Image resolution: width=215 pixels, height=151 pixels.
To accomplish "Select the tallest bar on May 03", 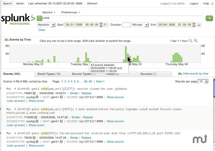I will click(126, 54).
